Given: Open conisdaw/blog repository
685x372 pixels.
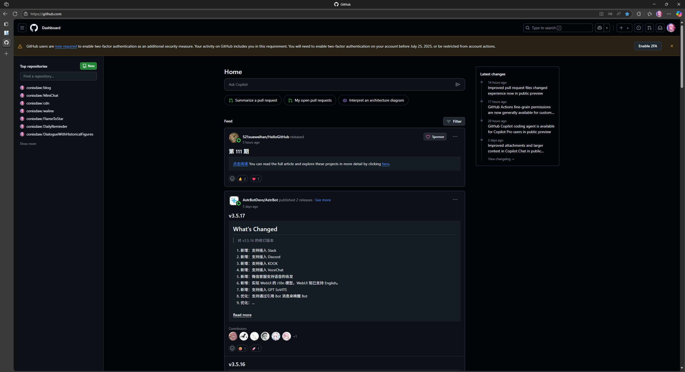Looking at the screenshot, I should coord(39,88).
